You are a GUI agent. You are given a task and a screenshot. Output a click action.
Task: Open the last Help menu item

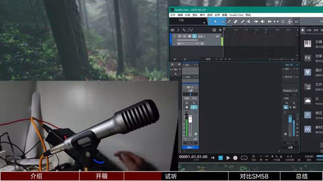click(248, 15)
